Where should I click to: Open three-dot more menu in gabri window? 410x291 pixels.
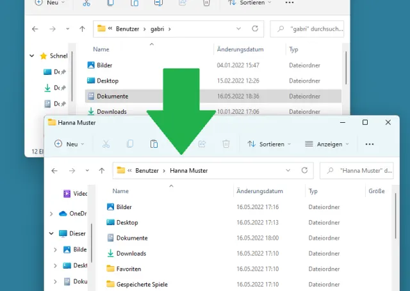coord(290,3)
